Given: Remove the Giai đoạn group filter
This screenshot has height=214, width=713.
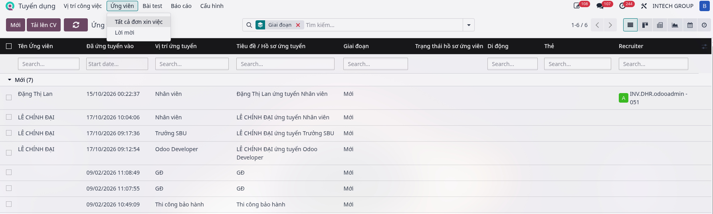Looking at the screenshot, I should [298, 25].
